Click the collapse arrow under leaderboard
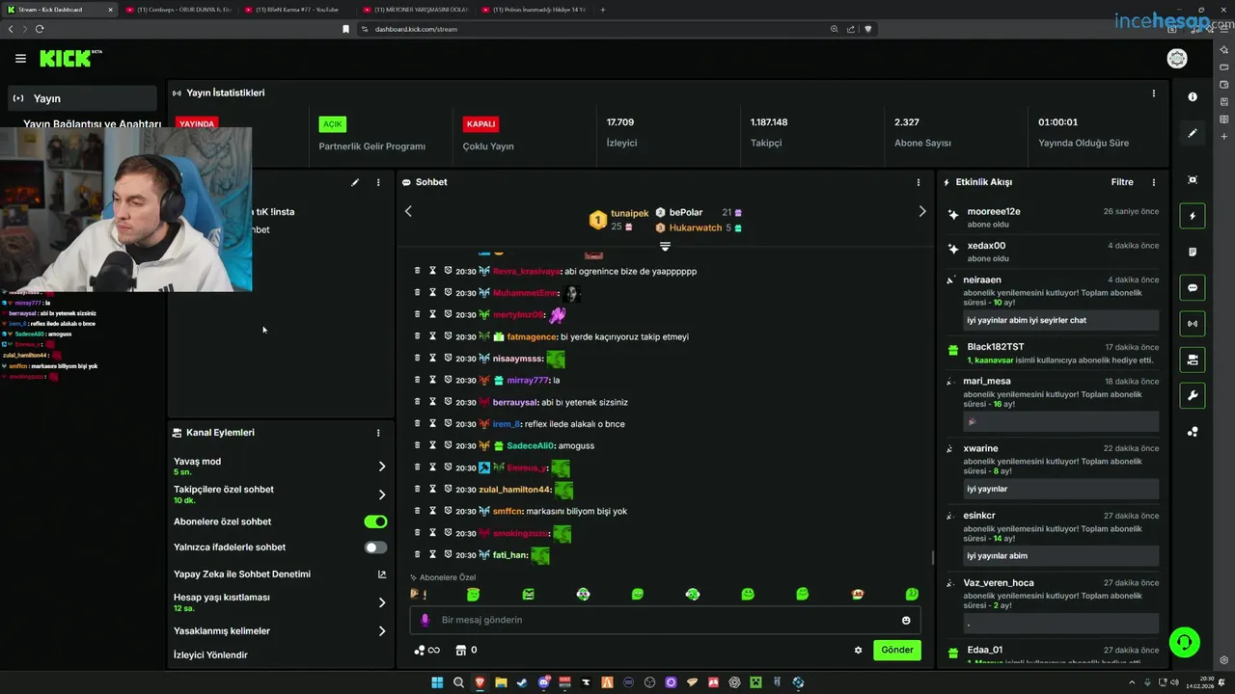Screen dimensions: 1235x694 click(665, 247)
